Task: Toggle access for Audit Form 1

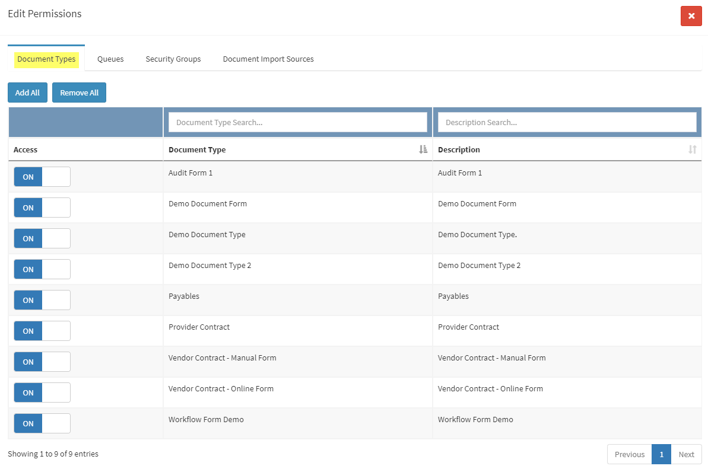Action: (42, 177)
